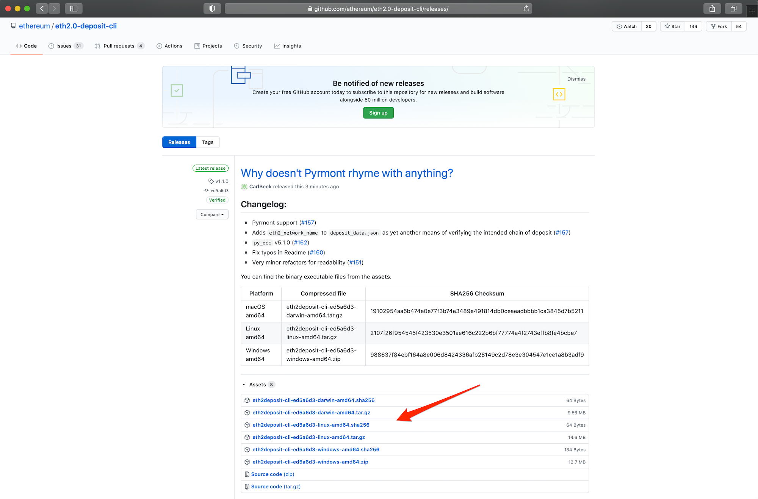Open the v1.1.0 tag link
Viewport: 758px width, 499px height.
coord(219,181)
